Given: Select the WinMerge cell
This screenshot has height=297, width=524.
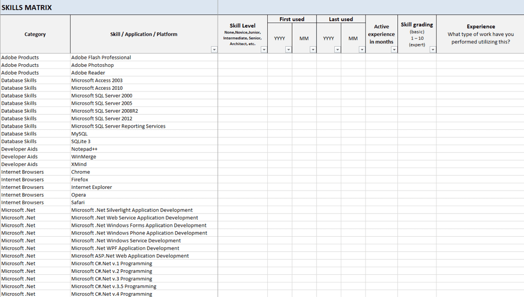Looking at the screenshot, I should [144, 157].
